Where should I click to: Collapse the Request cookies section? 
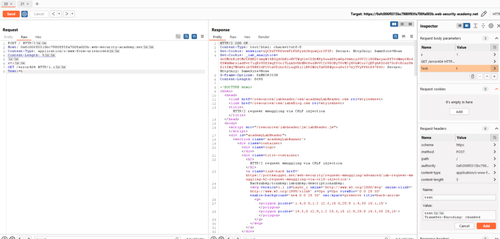point(496,89)
